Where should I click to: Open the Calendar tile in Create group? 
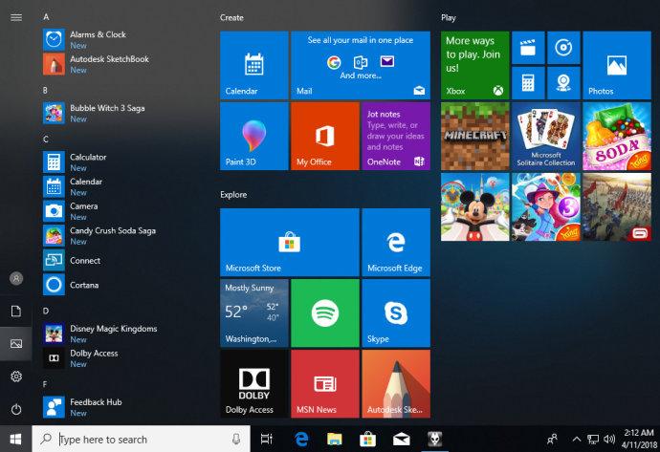254,65
